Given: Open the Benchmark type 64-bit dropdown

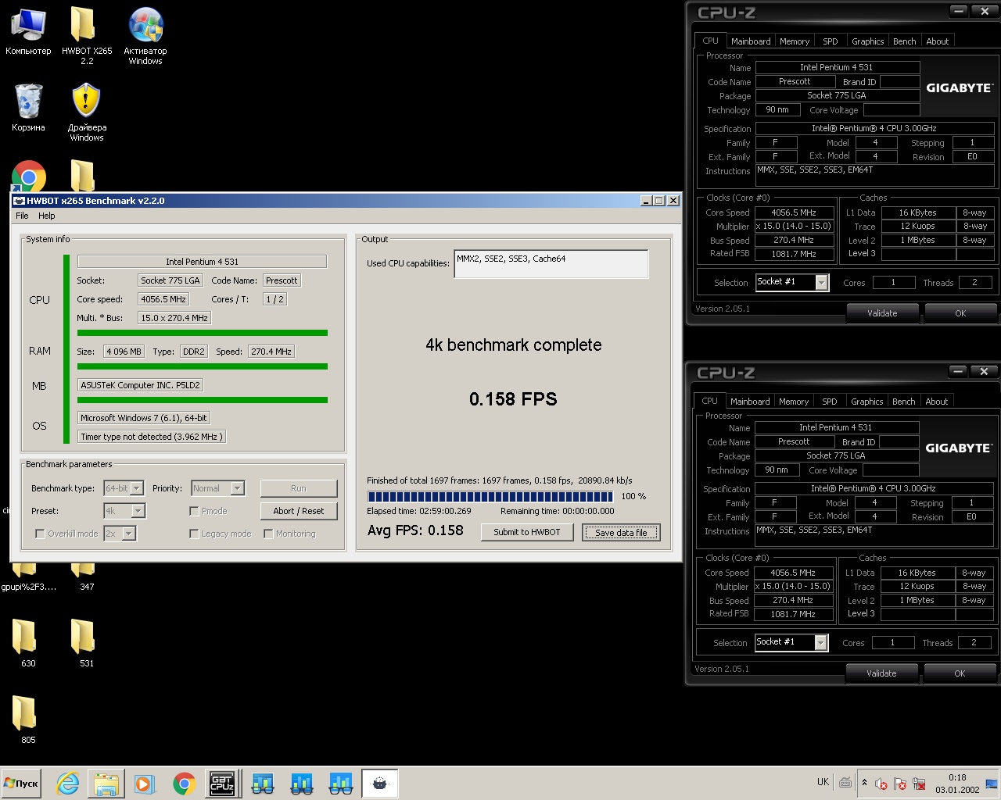Looking at the screenshot, I should pos(124,488).
